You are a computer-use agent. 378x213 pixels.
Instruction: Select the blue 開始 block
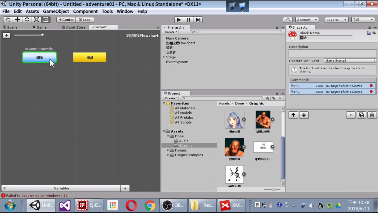click(40, 57)
